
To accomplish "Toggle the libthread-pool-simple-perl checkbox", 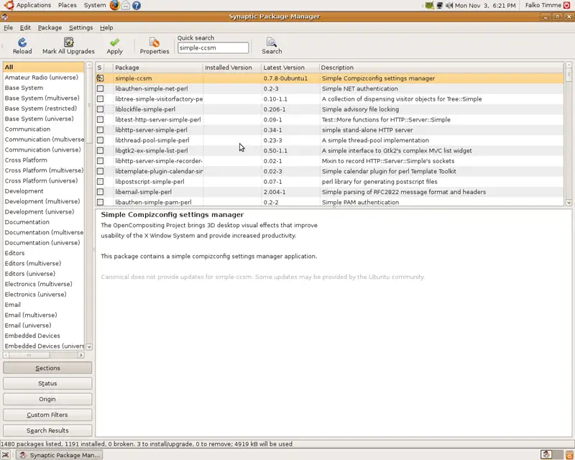I will (x=100, y=140).
